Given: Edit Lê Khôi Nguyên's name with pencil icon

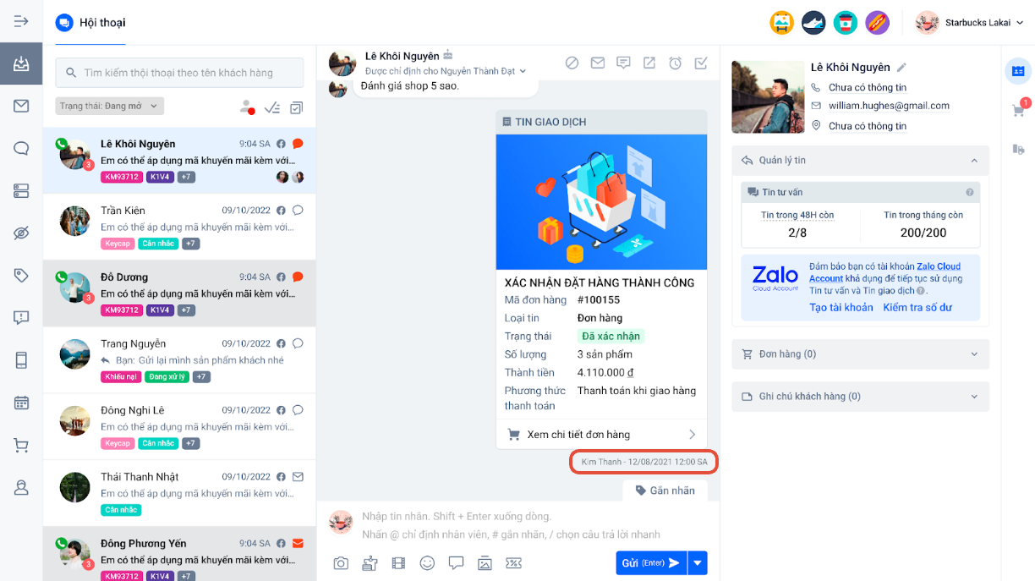Looking at the screenshot, I should click(901, 68).
